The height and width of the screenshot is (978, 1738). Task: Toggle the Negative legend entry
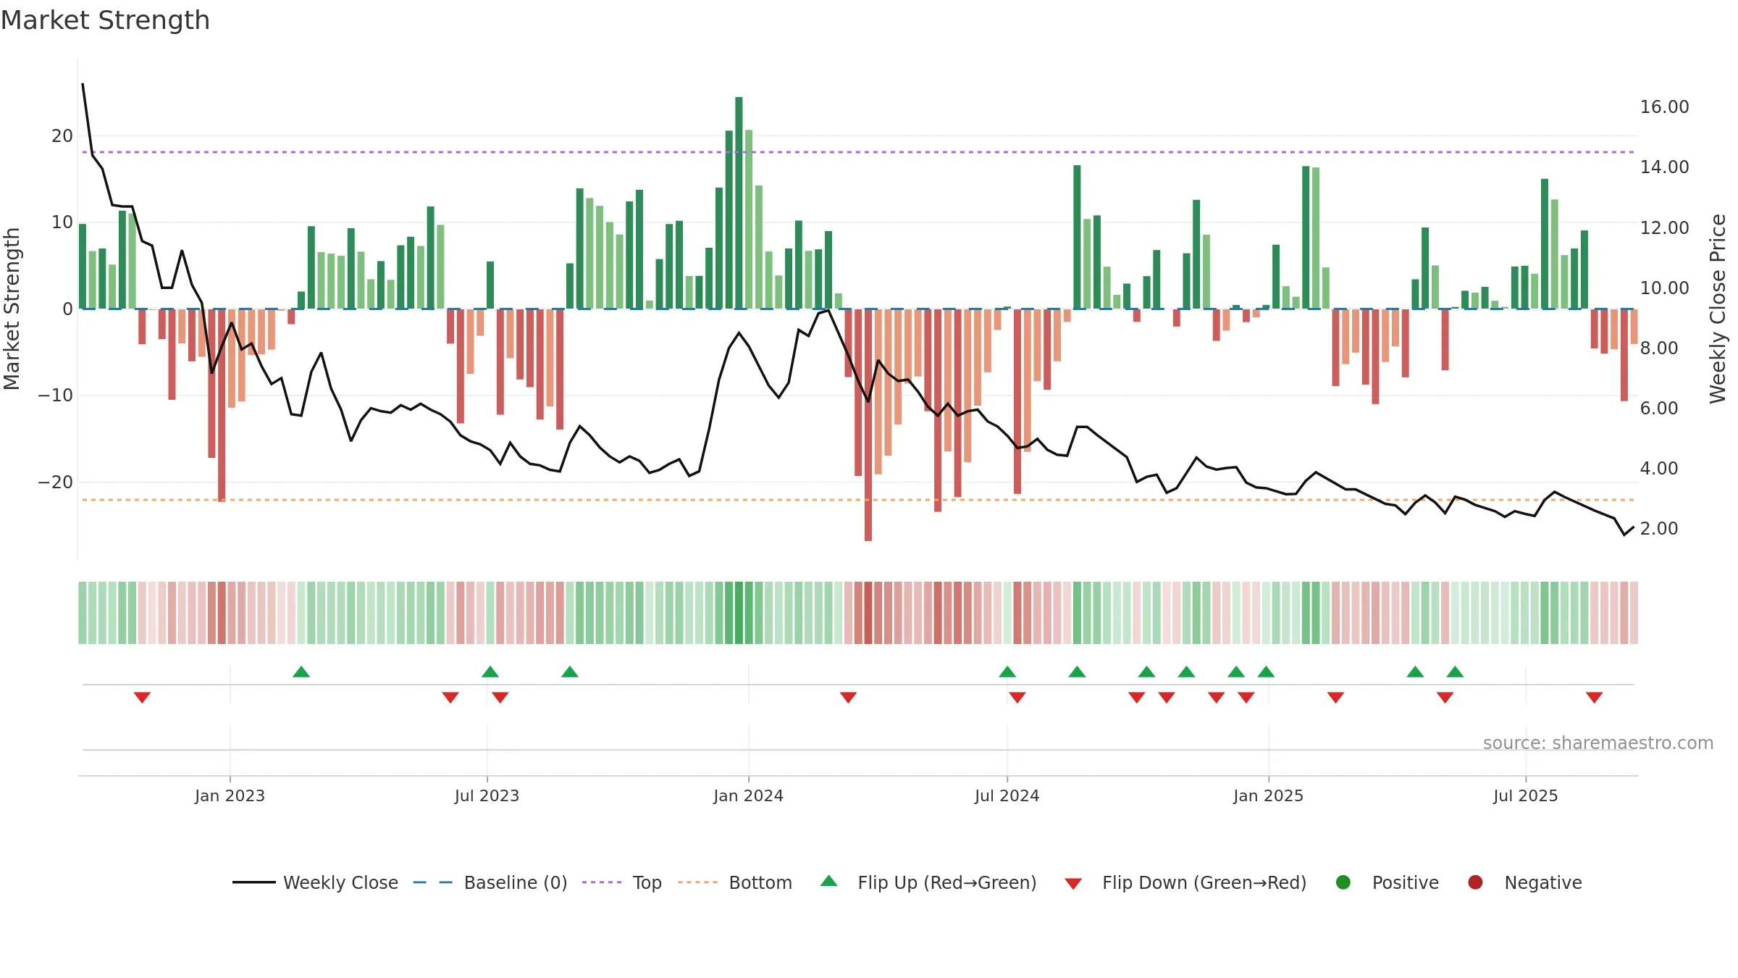(x=1524, y=882)
